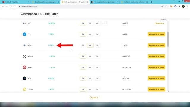Select 60-day duration for ADA
The width and height of the screenshot is (190, 107).
(90, 45)
